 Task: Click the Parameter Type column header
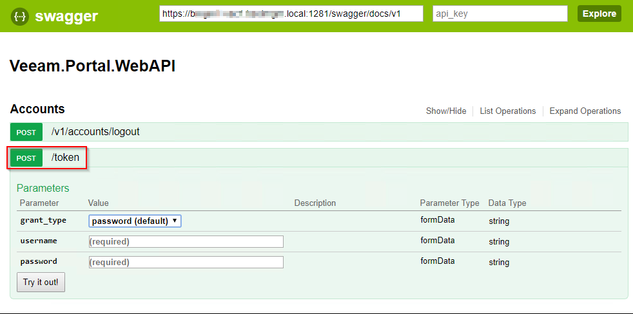[449, 203]
